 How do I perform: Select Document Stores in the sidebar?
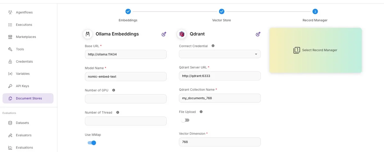pyautogui.click(x=28, y=98)
